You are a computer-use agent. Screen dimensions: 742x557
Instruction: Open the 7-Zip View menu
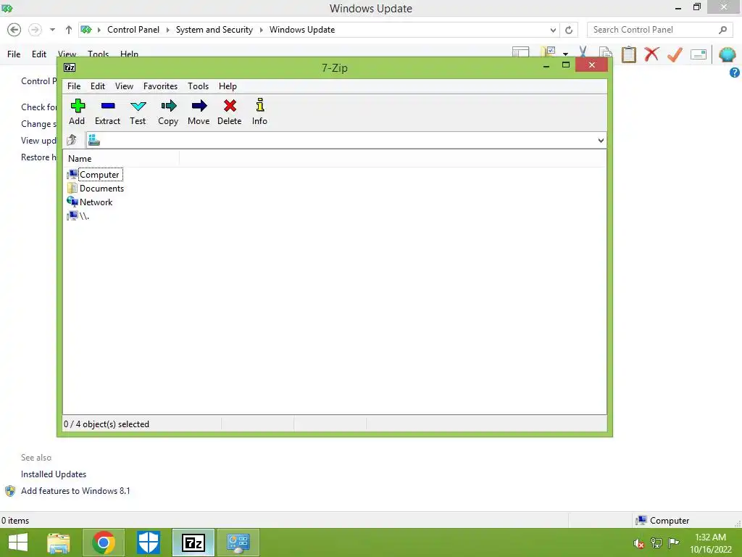coord(124,86)
